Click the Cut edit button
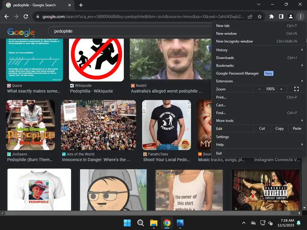Screen dimensions: 307x230 point(262,128)
